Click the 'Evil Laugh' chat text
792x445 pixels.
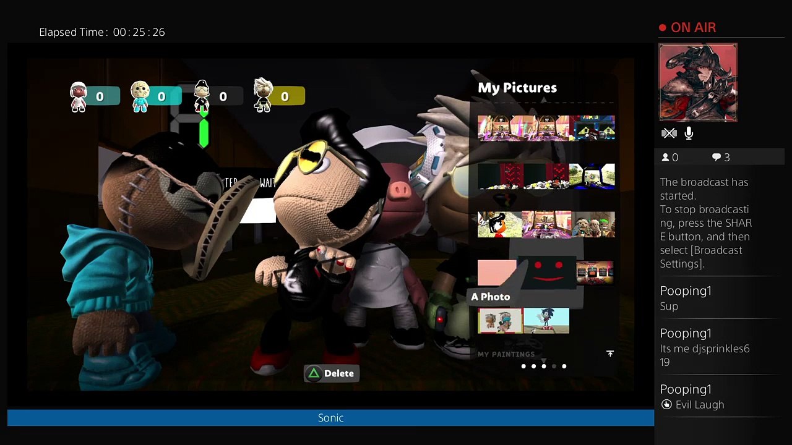click(x=700, y=405)
